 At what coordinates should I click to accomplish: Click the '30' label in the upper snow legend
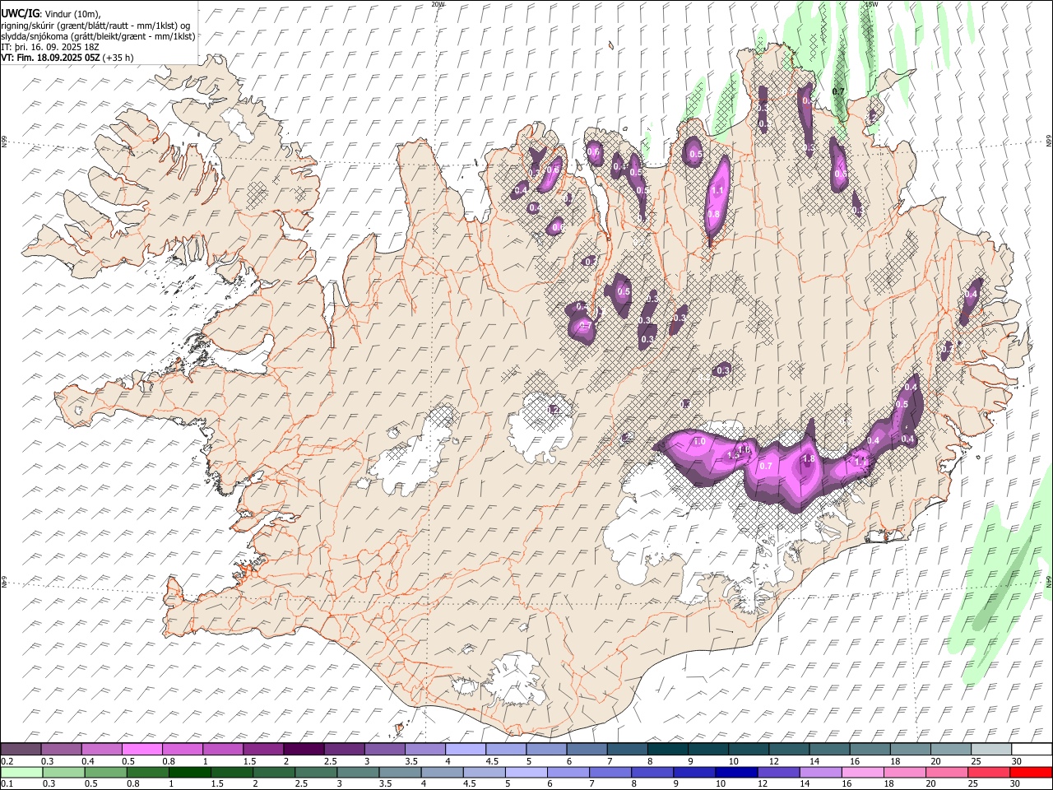pyautogui.click(x=1016, y=761)
